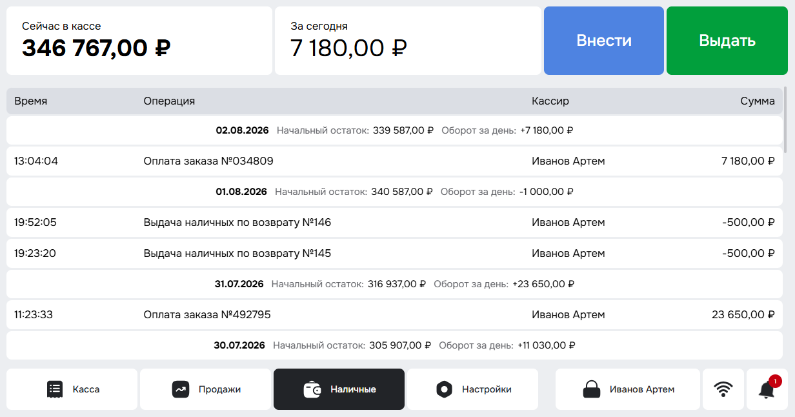Click the 23 650,00 ₽ amount in the 11:23:33 row
The image size is (795, 417).
(743, 315)
